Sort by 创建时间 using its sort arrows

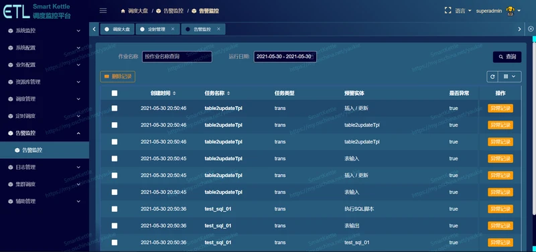(x=174, y=93)
